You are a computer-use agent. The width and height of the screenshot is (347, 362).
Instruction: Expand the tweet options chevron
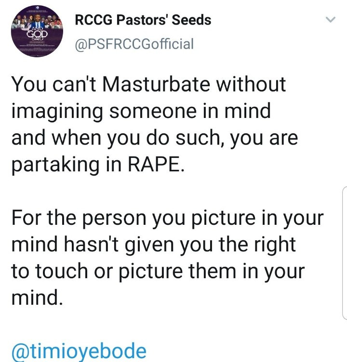click(331, 20)
